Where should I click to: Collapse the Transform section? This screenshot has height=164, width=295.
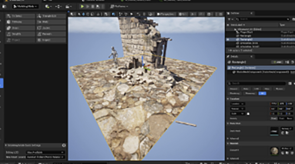point(228,99)
